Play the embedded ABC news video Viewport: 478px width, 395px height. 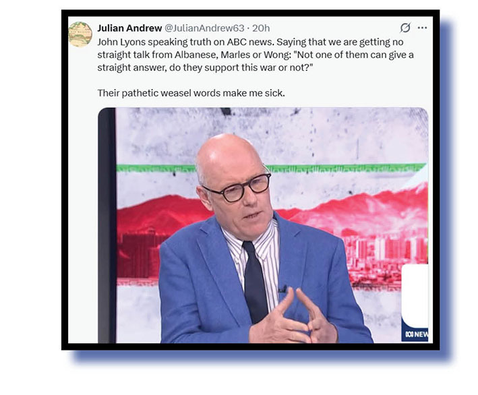(x=263, y=225)
